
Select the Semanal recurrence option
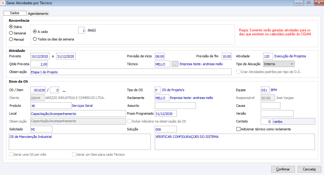point(11,33)
